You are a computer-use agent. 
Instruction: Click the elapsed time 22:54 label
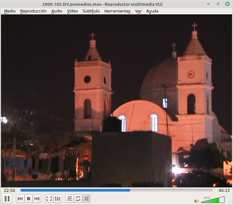tap(10, 191)
